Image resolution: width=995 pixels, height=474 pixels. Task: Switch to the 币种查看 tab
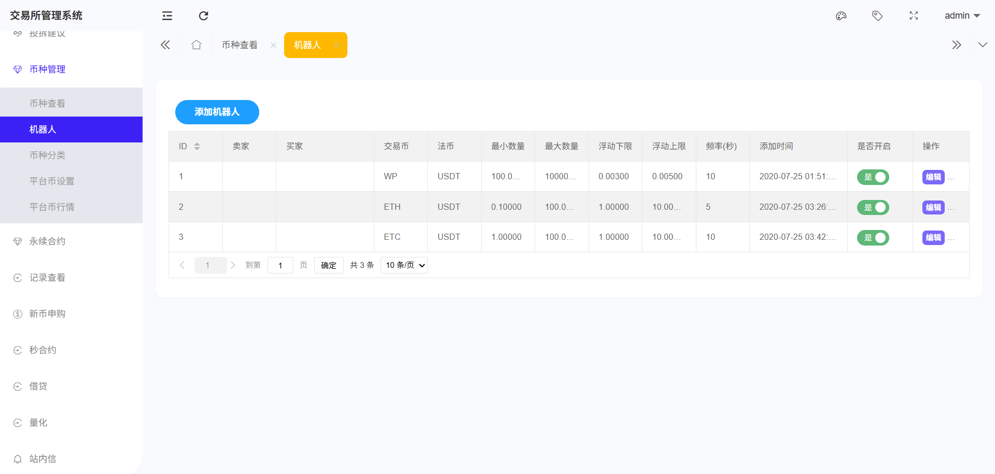click(x=240, y=45)
